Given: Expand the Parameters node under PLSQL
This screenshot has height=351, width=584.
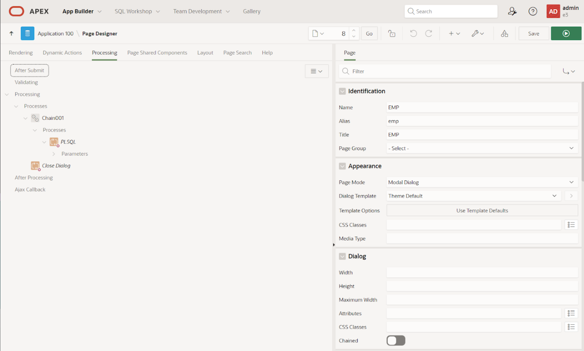Looking at the screenshot, I should (x=54, y=154).
